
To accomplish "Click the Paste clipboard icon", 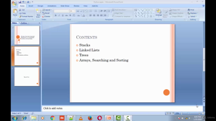I will pos(15,11).
